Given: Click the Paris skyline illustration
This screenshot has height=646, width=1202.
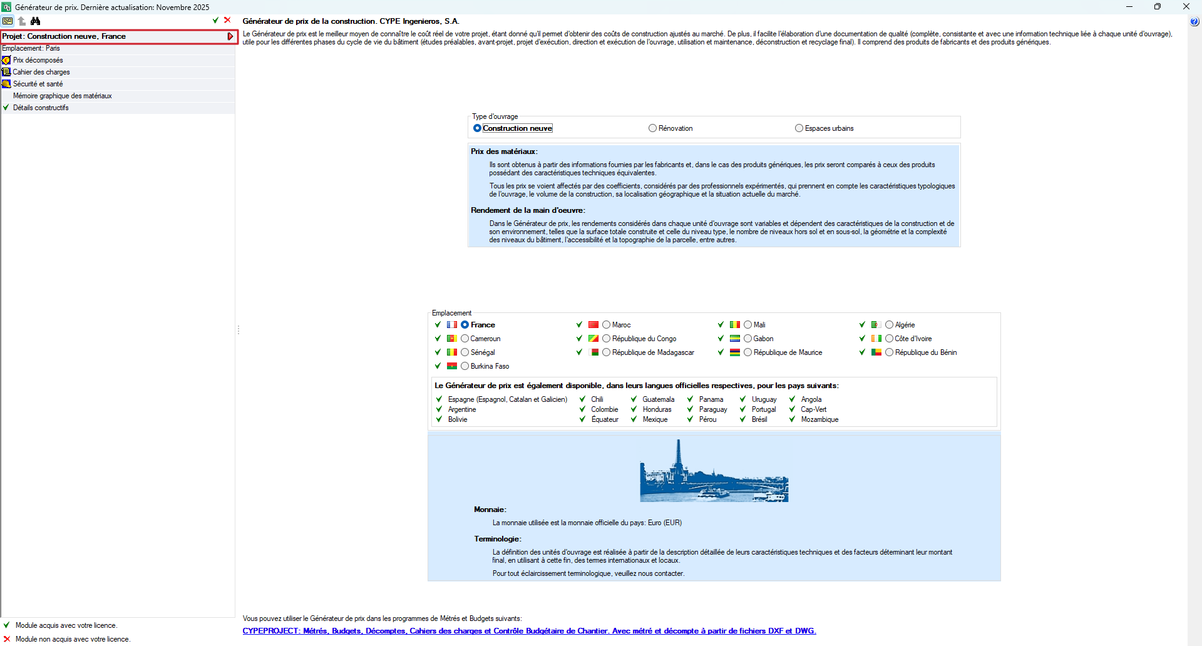Looking at the screenshot, I should (x=714, y=471).
